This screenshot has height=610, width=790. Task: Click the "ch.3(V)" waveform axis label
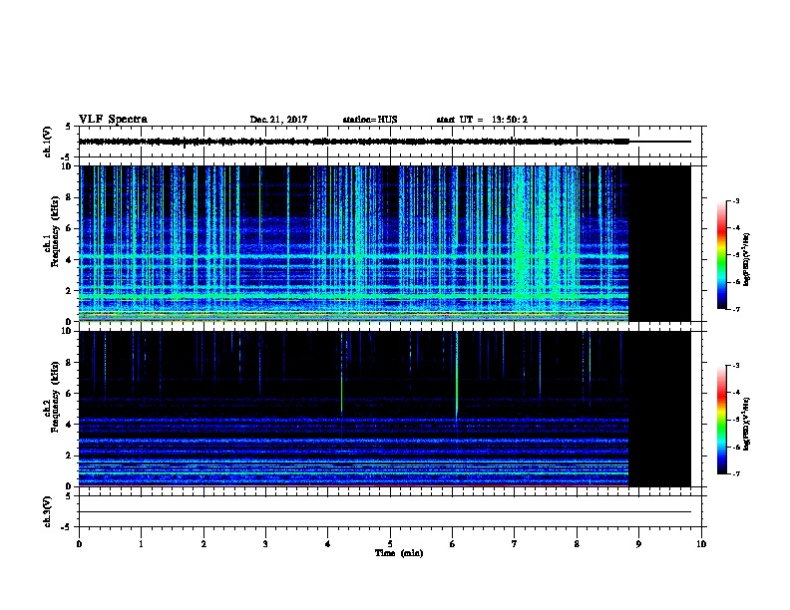point(48,511)
